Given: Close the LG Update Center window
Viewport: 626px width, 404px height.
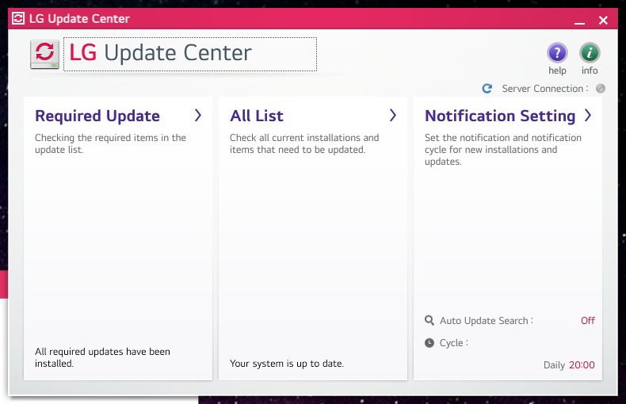Looking at the screenshot, I should tap(603, 20).
